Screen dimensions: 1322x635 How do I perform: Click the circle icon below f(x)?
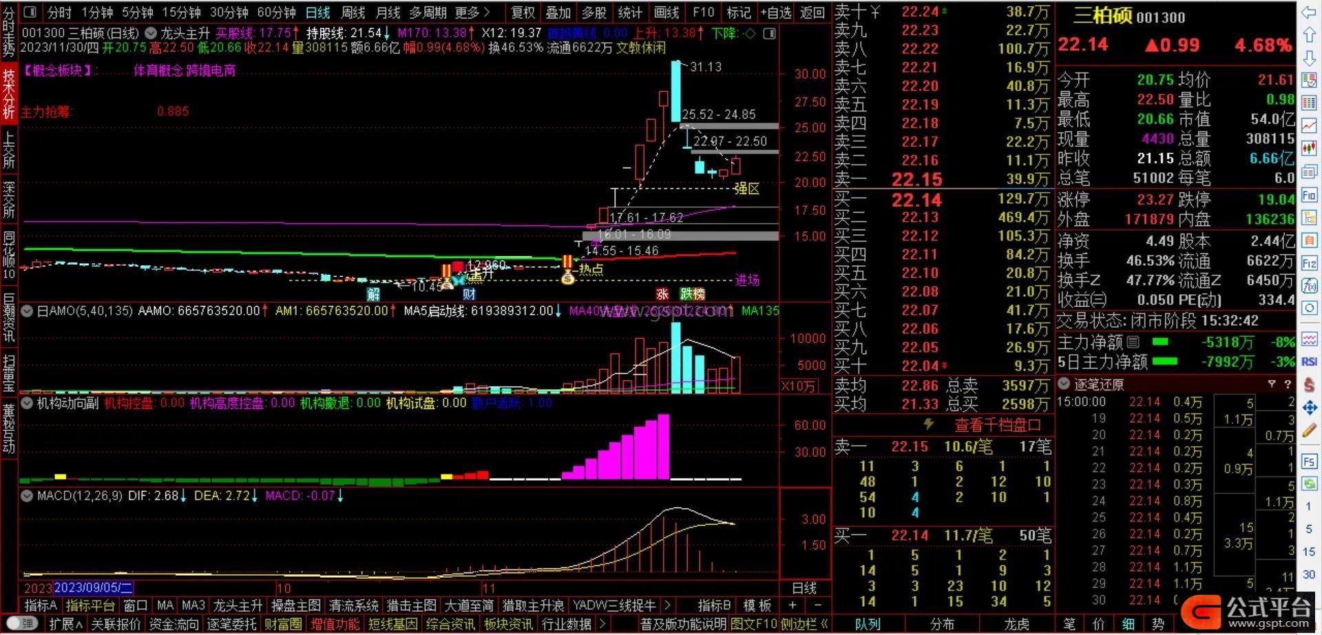pyautogui.click(x=1309, y=308)
